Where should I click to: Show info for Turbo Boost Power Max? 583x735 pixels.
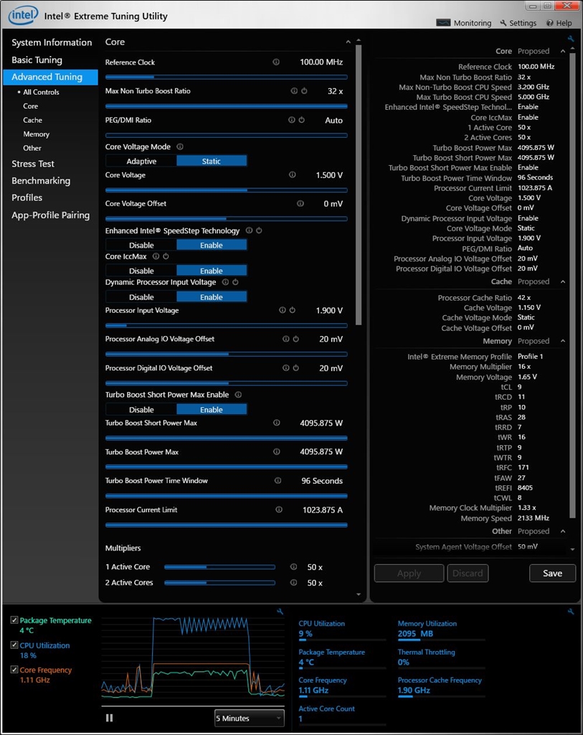click(x=277, y=452)
